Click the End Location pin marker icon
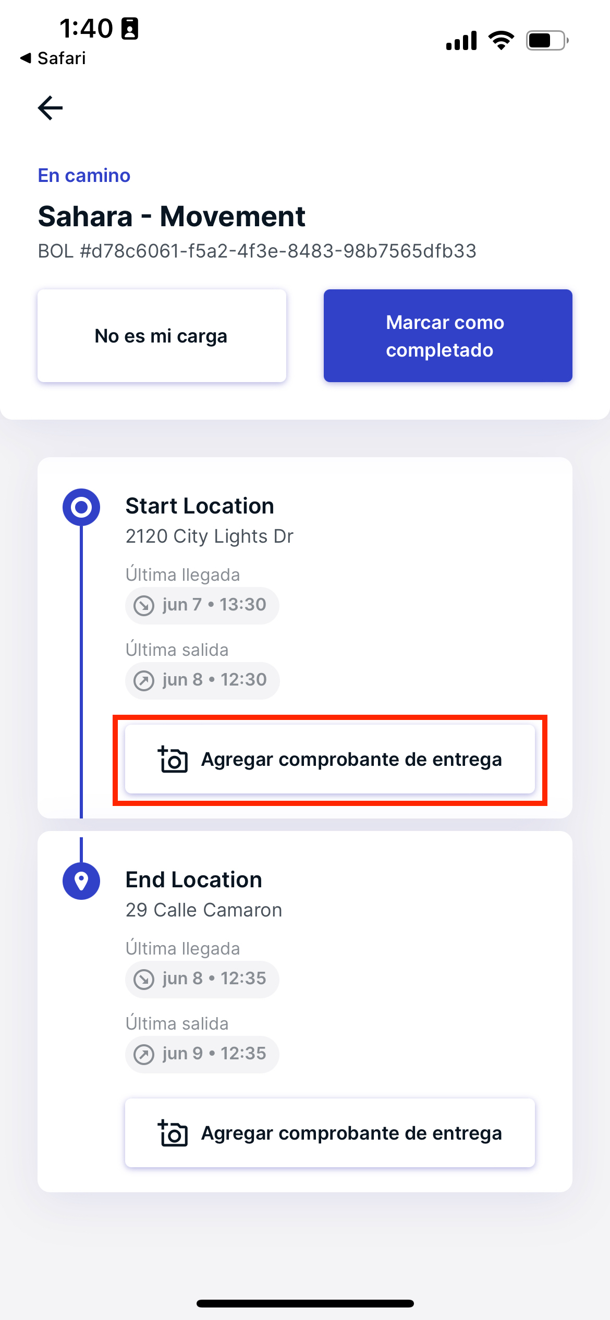Image resolution: width=610 pixels, height=1320 pixels. 81,881
